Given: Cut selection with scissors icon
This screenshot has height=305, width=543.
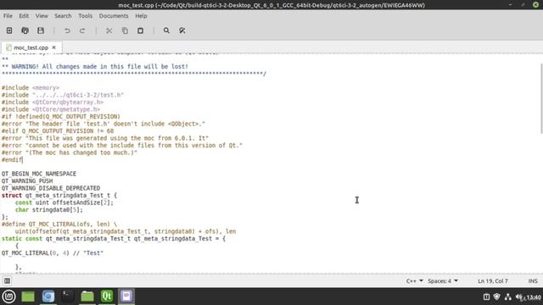Looking at the screenshot, I should point(109,30).
